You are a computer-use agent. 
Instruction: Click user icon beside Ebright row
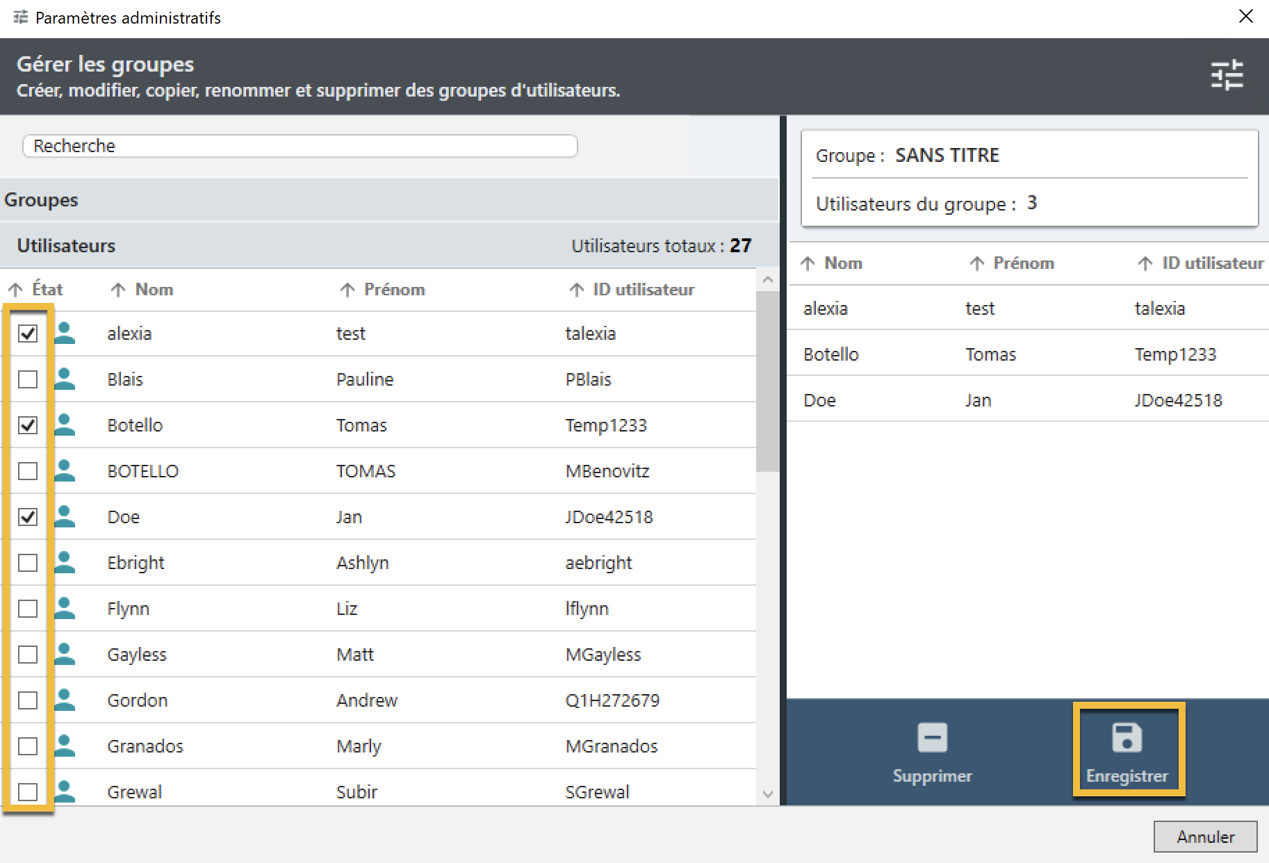[65, 562]
